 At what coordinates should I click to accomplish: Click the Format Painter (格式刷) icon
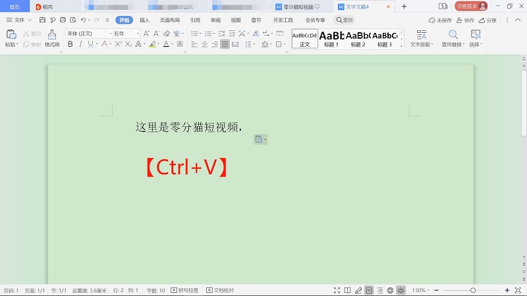(x=52, y=35)
